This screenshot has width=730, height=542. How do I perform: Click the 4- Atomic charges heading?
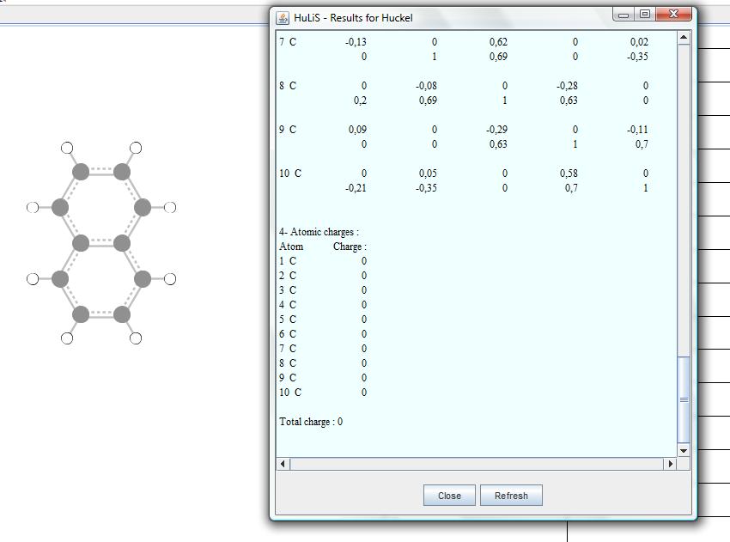pyautogui.click(x=313, y=231)
